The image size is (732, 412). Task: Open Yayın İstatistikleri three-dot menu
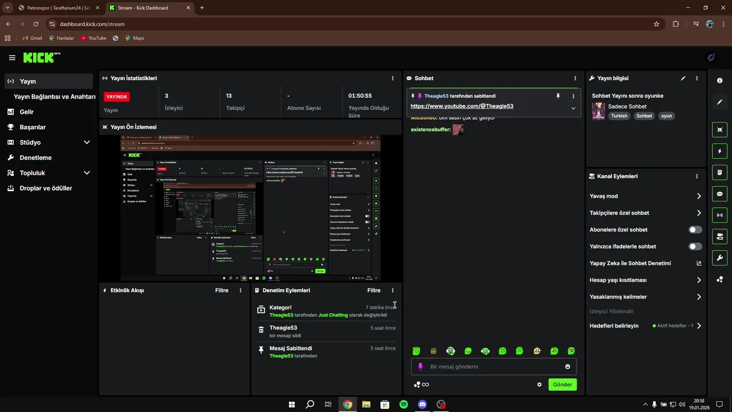[392, 78]
